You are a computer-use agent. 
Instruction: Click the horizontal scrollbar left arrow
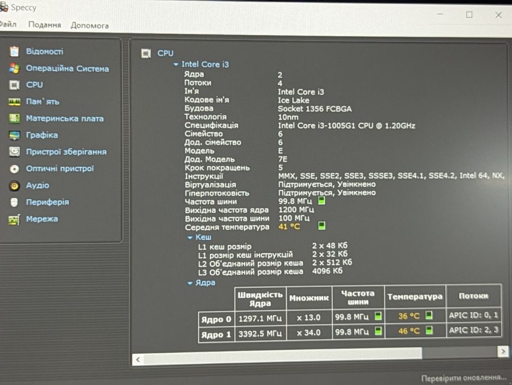pyautogui.click(x=138, y=359)
